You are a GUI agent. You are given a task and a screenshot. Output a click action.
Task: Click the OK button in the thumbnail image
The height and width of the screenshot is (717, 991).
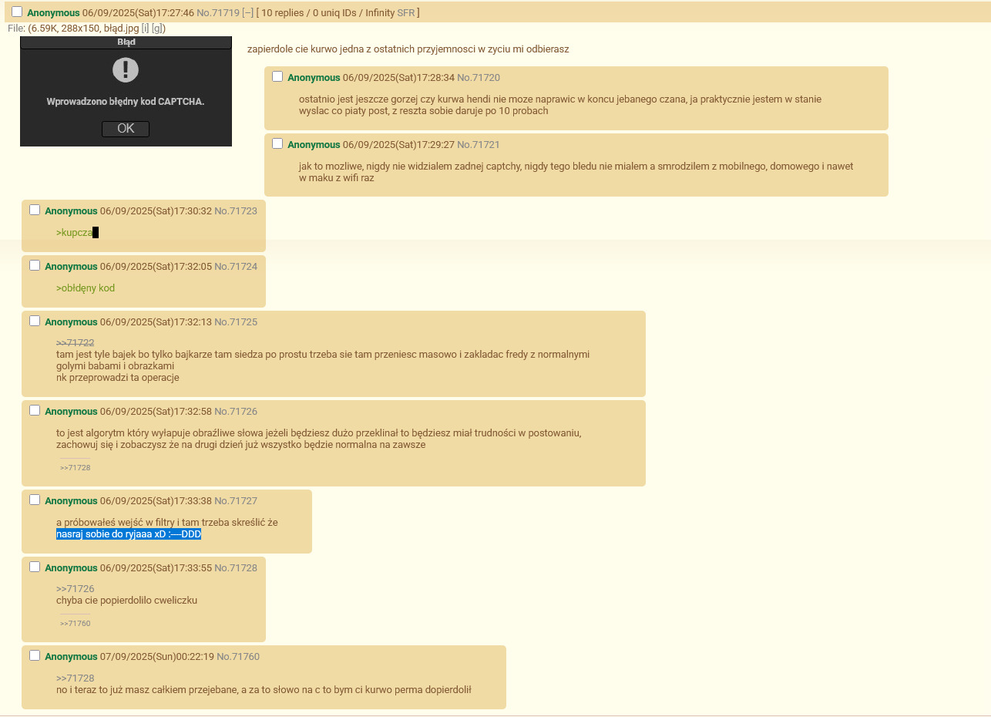pyautogui.click(x=126, y=129)
